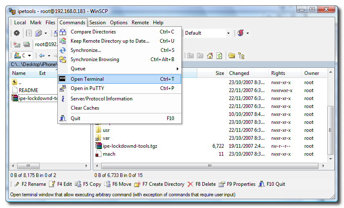Choose Compare Directories from the menu
This screenshot has width=344, height=208.
point(120,32)
